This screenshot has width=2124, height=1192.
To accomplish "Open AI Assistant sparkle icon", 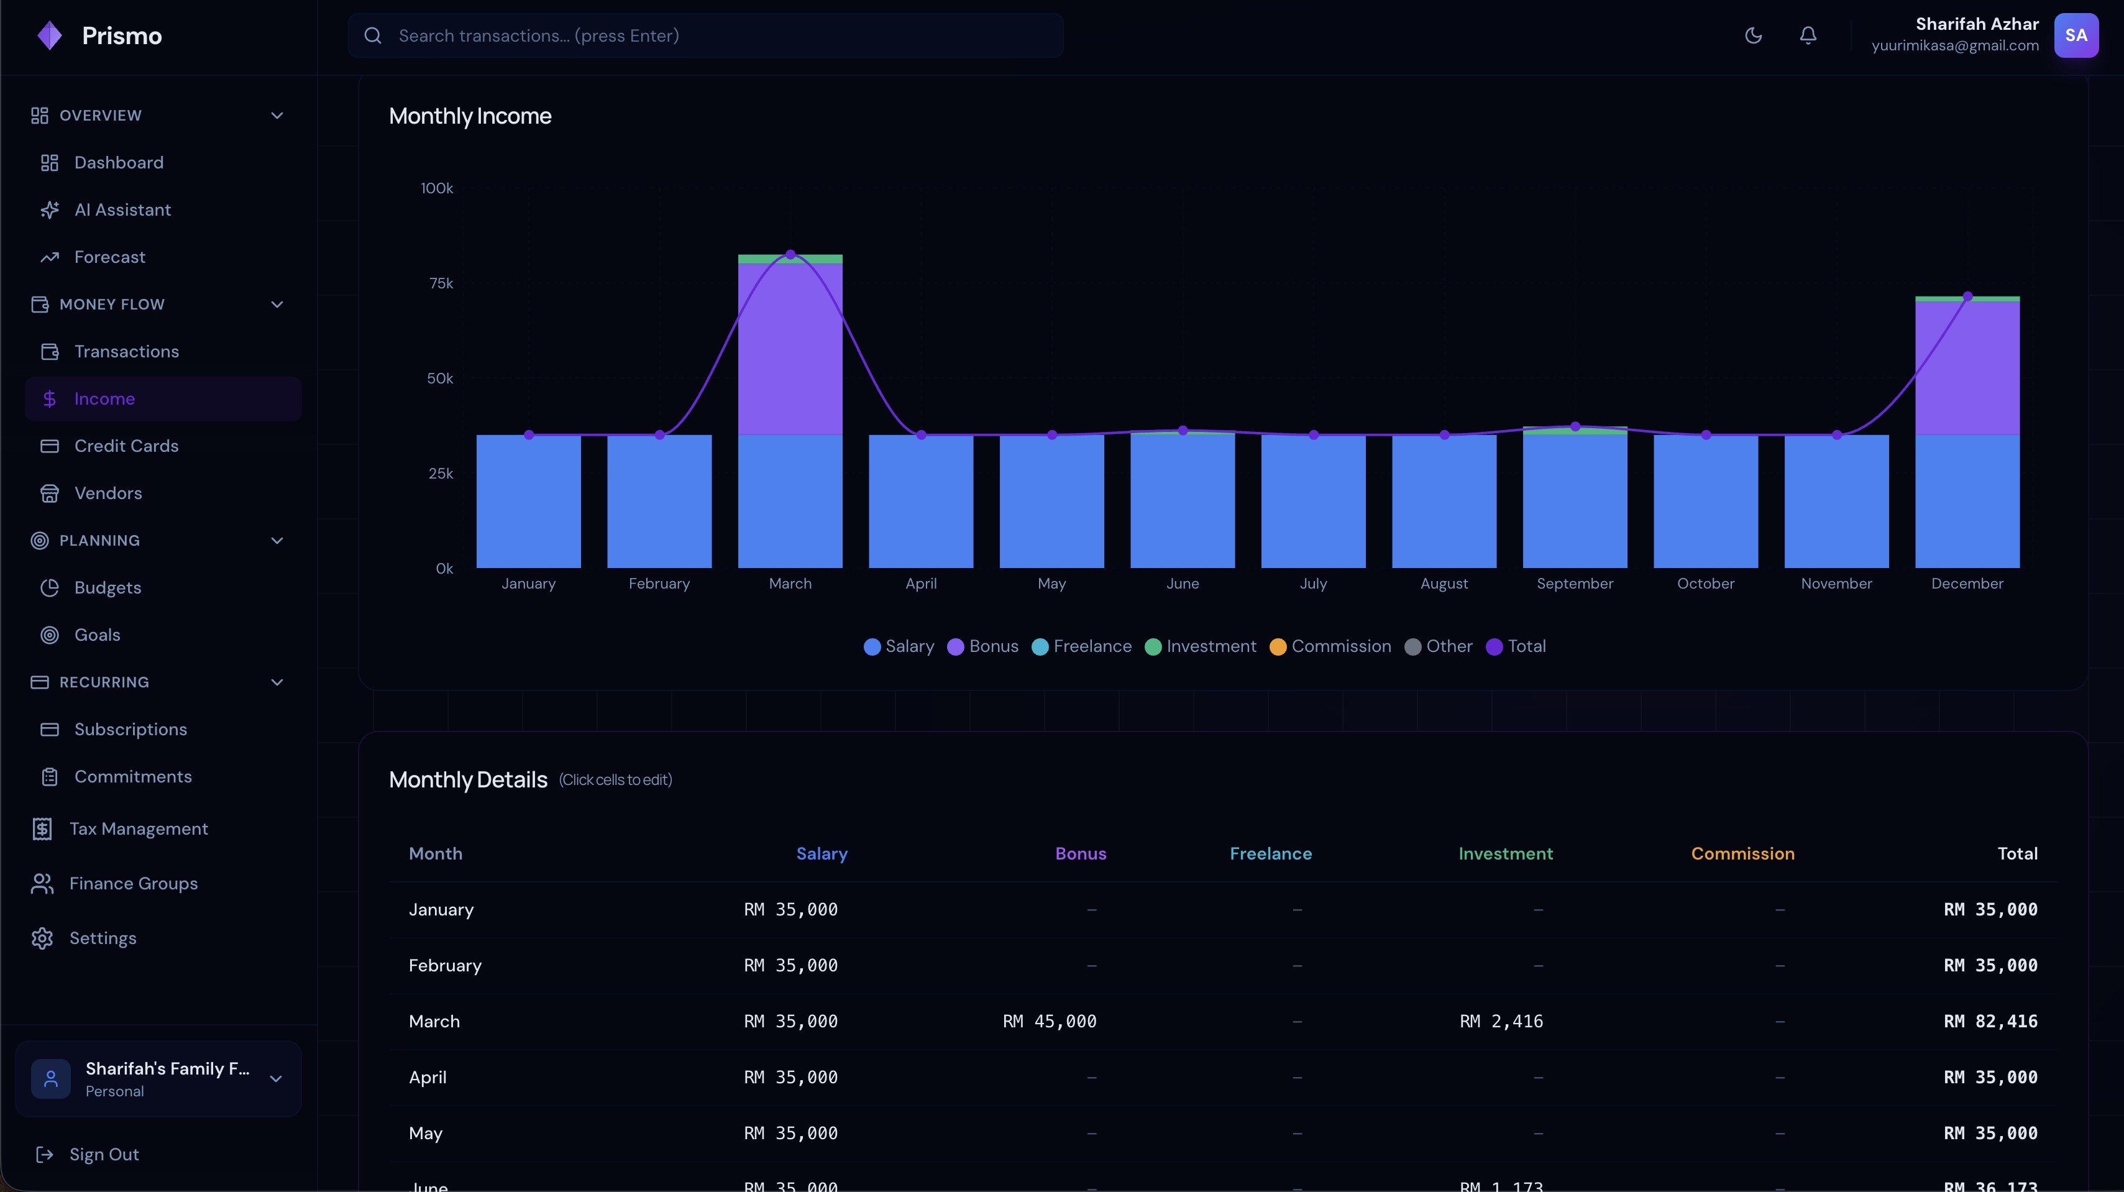I will coord(50,210).
